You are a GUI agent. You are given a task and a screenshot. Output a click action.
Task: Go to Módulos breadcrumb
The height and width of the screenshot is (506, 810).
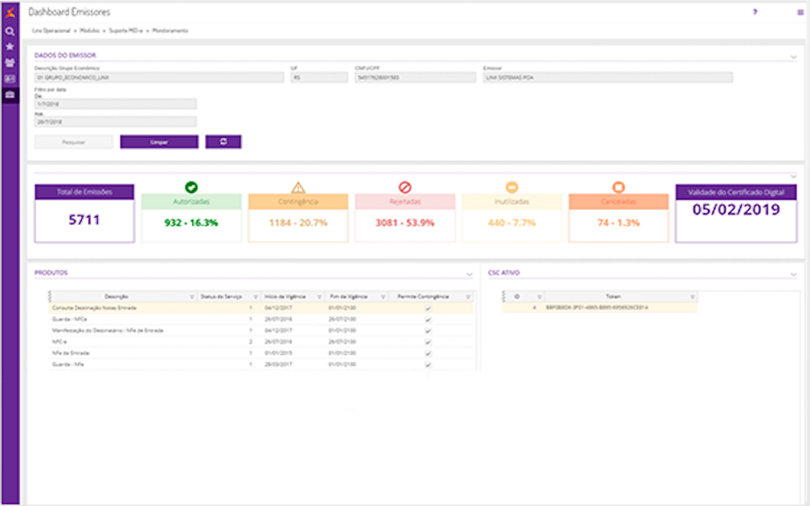coord(89,31)
